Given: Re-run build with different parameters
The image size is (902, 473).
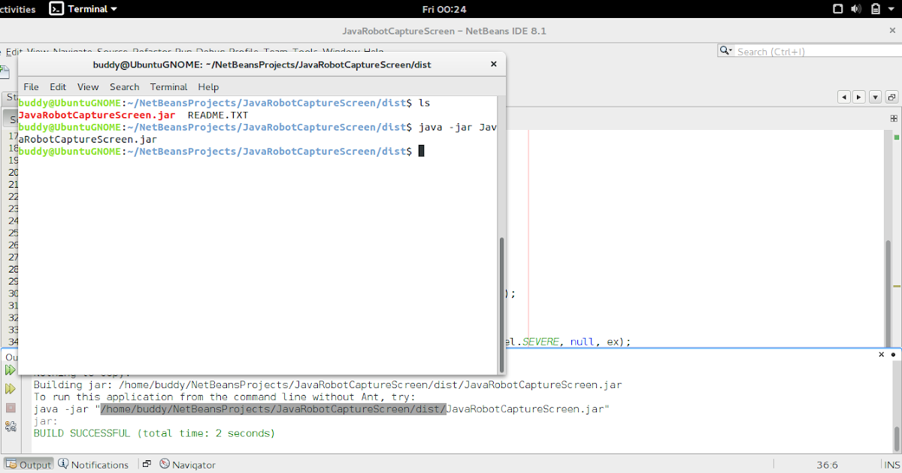Looking at the screenshot, I should tap(10, 388).
